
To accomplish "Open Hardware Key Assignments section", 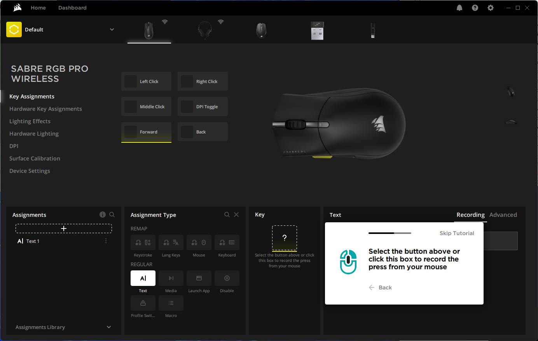I will tap(45, 109).
